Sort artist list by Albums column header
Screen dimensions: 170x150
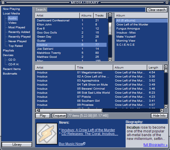coord(86,16)
